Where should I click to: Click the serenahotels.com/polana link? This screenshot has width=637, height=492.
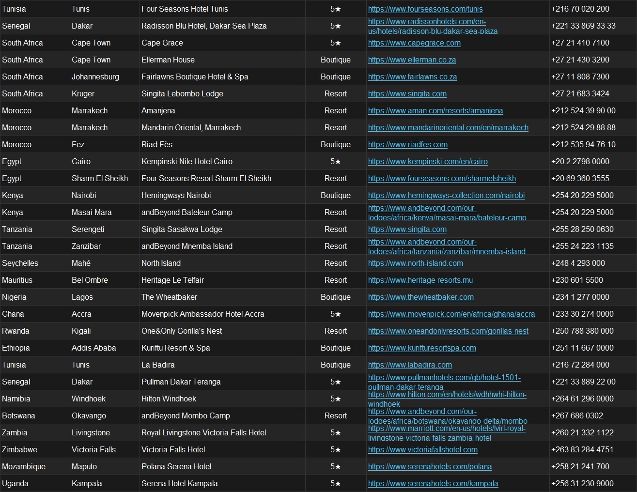click(430, 466)
